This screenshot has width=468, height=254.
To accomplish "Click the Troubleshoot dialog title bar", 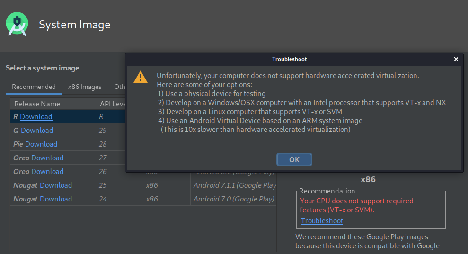I will (x=289, y=59).
